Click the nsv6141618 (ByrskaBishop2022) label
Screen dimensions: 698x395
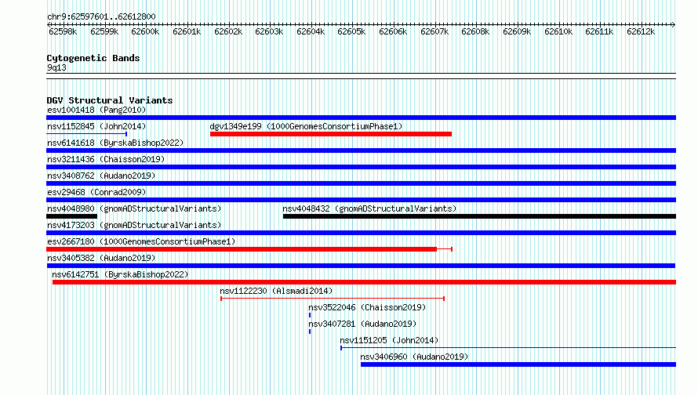click(115, 143)
